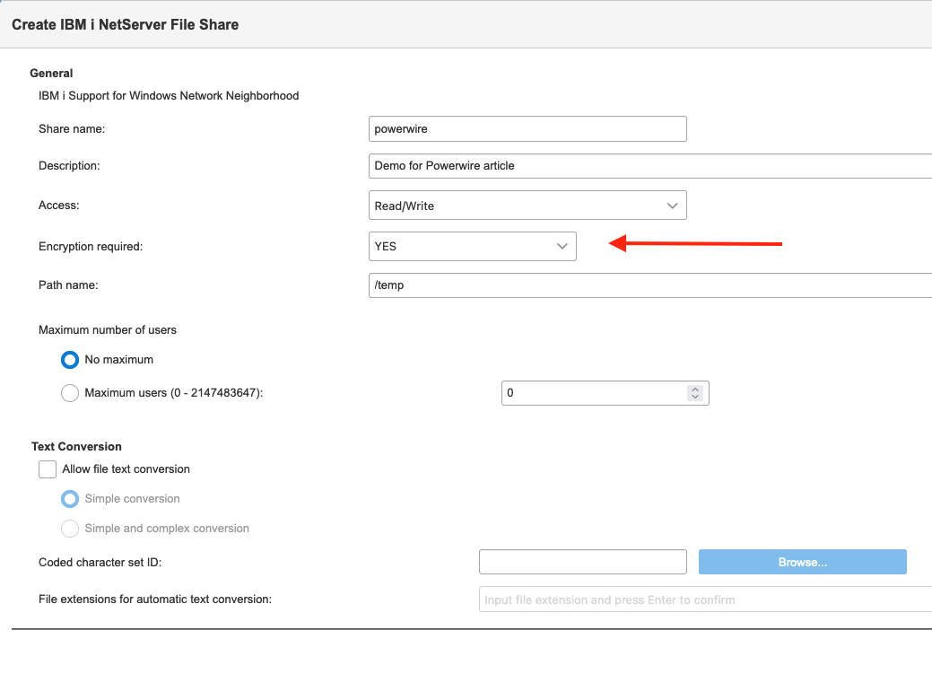The height and width of the screenshot is (674, 932).
Task: Enable Allow file text conversion checkbox
Action: click(x=48, y=469)
